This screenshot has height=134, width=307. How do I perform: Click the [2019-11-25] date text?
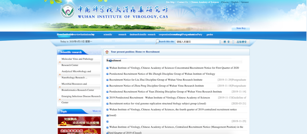pos(239,121)
